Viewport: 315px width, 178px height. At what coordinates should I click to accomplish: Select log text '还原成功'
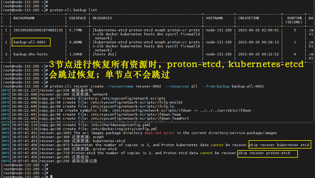80,157
